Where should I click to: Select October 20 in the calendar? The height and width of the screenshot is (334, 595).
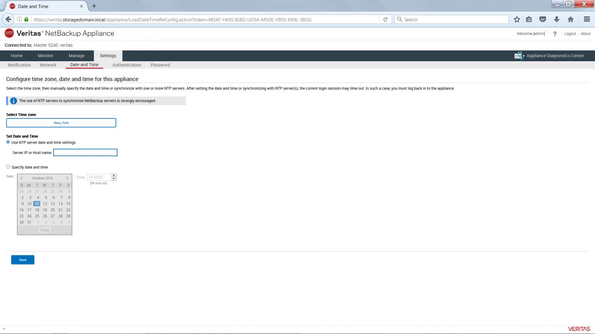tap(52, 210)
